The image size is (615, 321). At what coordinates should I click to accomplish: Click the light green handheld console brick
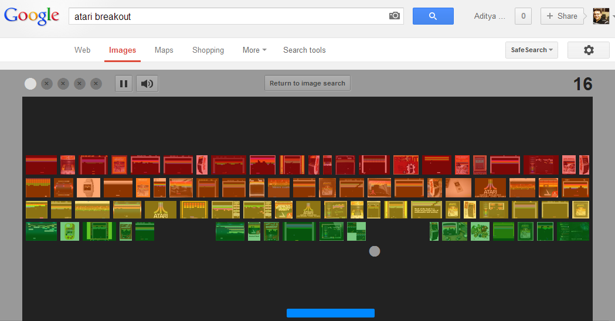(69, 231)
